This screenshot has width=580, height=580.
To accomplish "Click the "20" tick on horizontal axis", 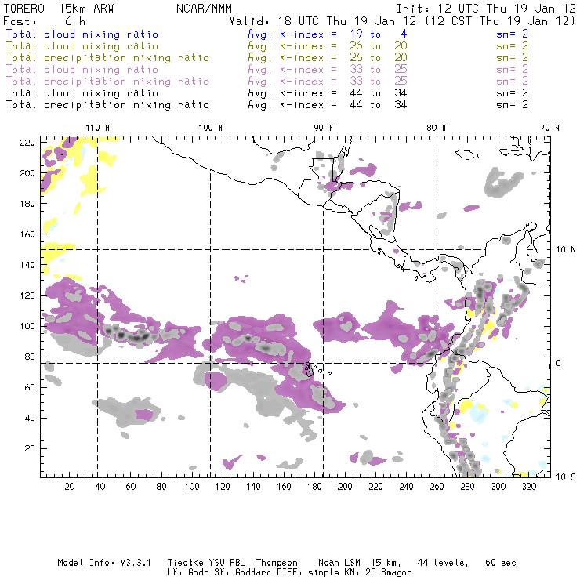I will (x=70, y=487).
